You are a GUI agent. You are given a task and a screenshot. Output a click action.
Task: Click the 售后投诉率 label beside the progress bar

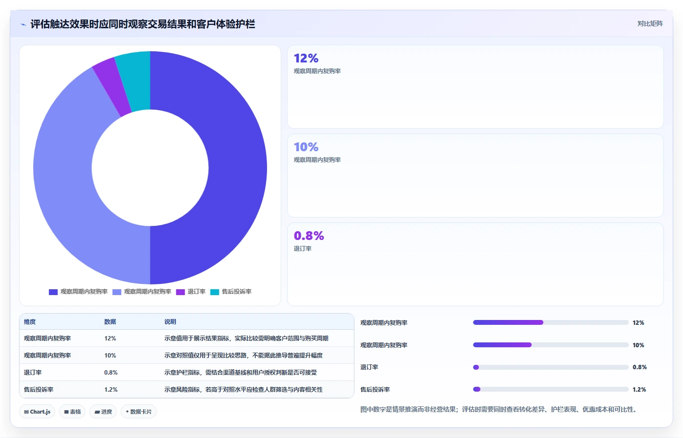pos(375,390)
